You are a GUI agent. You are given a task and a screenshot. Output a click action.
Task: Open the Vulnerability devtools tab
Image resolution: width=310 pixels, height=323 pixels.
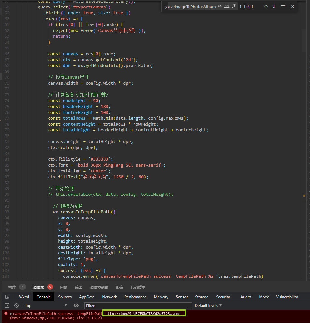pyautogui.click(x=287, y=297)
